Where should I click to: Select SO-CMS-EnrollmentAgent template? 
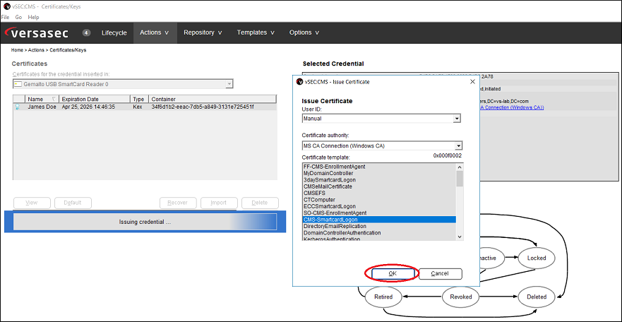[379, 213]
